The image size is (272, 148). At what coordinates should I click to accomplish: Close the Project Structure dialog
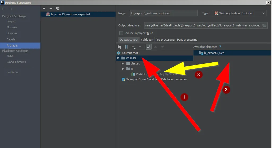coord(268,2)
